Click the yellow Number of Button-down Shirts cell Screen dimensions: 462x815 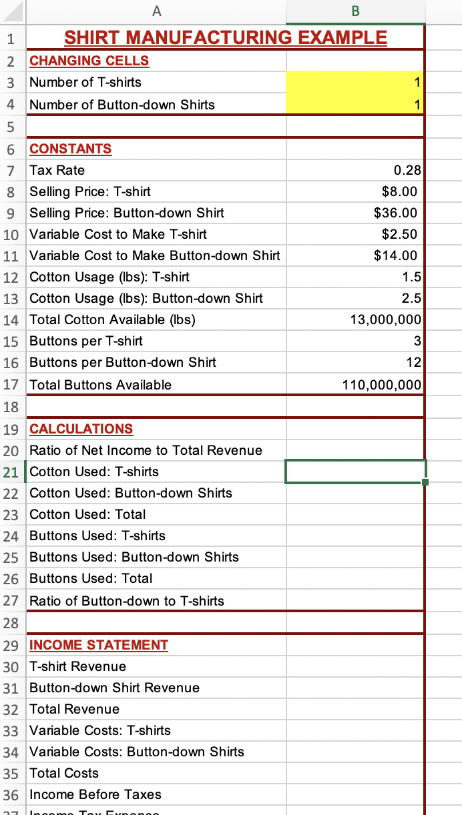tap(355, 105)
